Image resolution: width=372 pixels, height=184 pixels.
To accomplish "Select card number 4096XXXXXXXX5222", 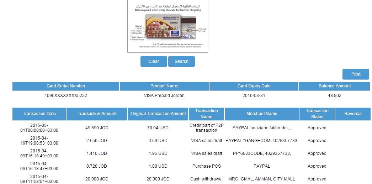I will point(66,96).
